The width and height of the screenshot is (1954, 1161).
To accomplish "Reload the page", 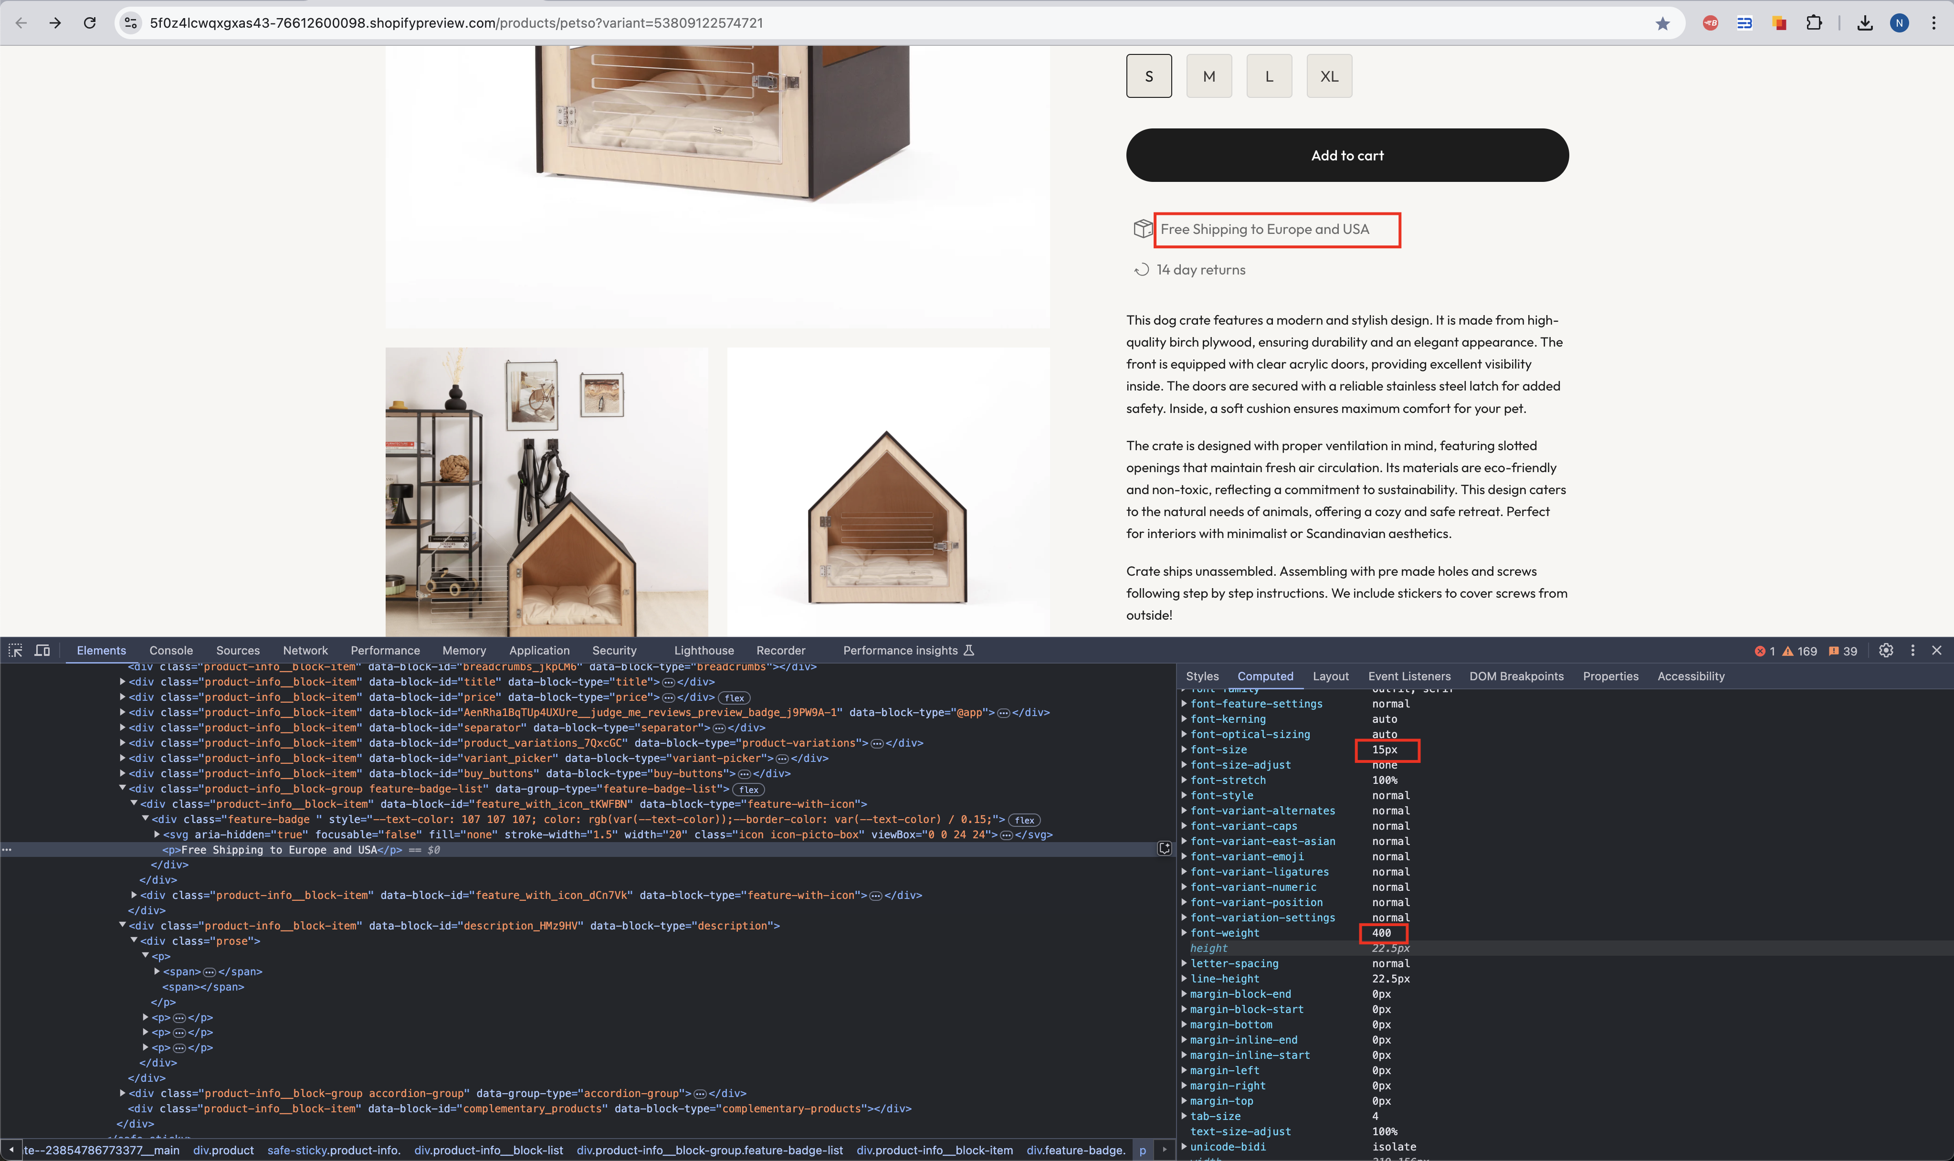I will (x=90, y=23).
